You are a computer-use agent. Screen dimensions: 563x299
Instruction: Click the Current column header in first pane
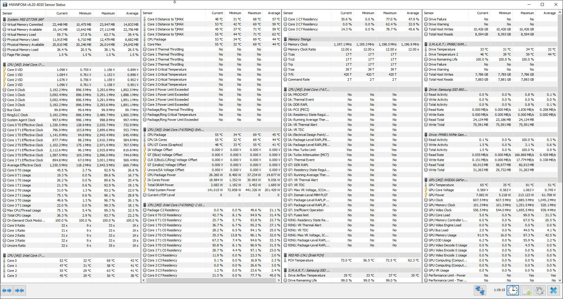click(58, 13)
